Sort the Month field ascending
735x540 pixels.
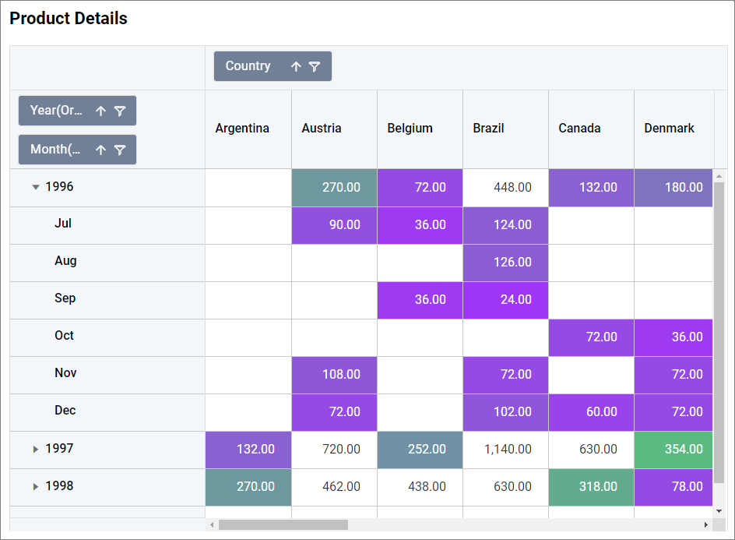[x=100, y=149]
